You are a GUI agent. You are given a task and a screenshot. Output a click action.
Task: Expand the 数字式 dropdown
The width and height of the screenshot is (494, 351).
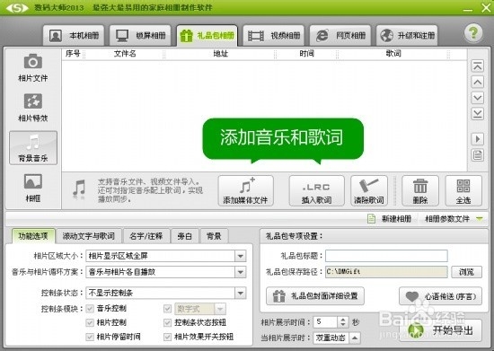click(x=220, y=309)
